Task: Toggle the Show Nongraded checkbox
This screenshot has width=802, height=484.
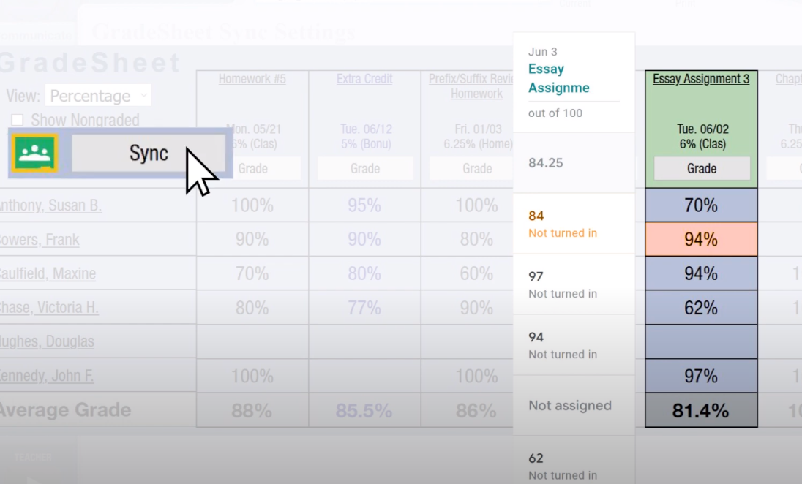Action: pos(18,120)
